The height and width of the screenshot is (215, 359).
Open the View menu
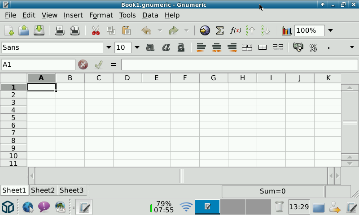point(49,15)
